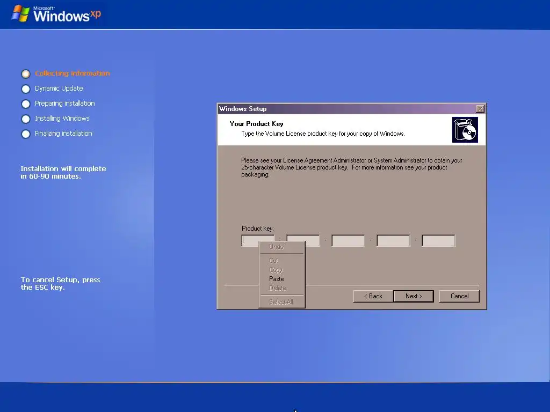Click the second product key field
550x412 pixels.
303,241
